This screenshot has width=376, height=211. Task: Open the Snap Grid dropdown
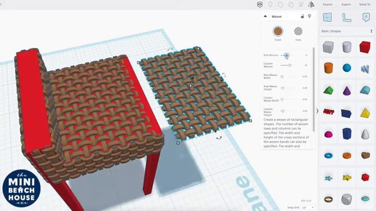point(308,207)
